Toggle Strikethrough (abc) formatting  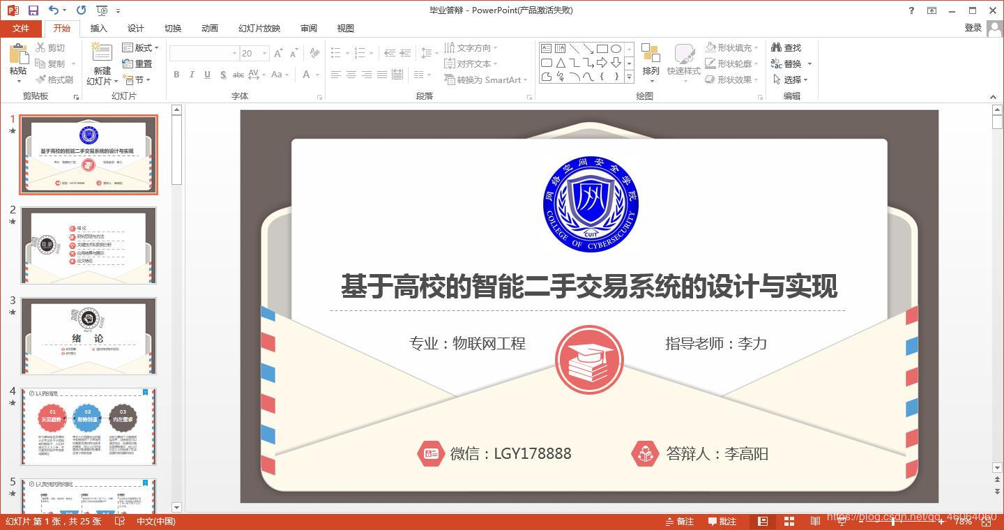[x=238, y=75]
